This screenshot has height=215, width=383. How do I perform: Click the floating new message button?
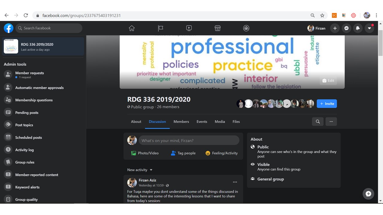tap(368, 194)
